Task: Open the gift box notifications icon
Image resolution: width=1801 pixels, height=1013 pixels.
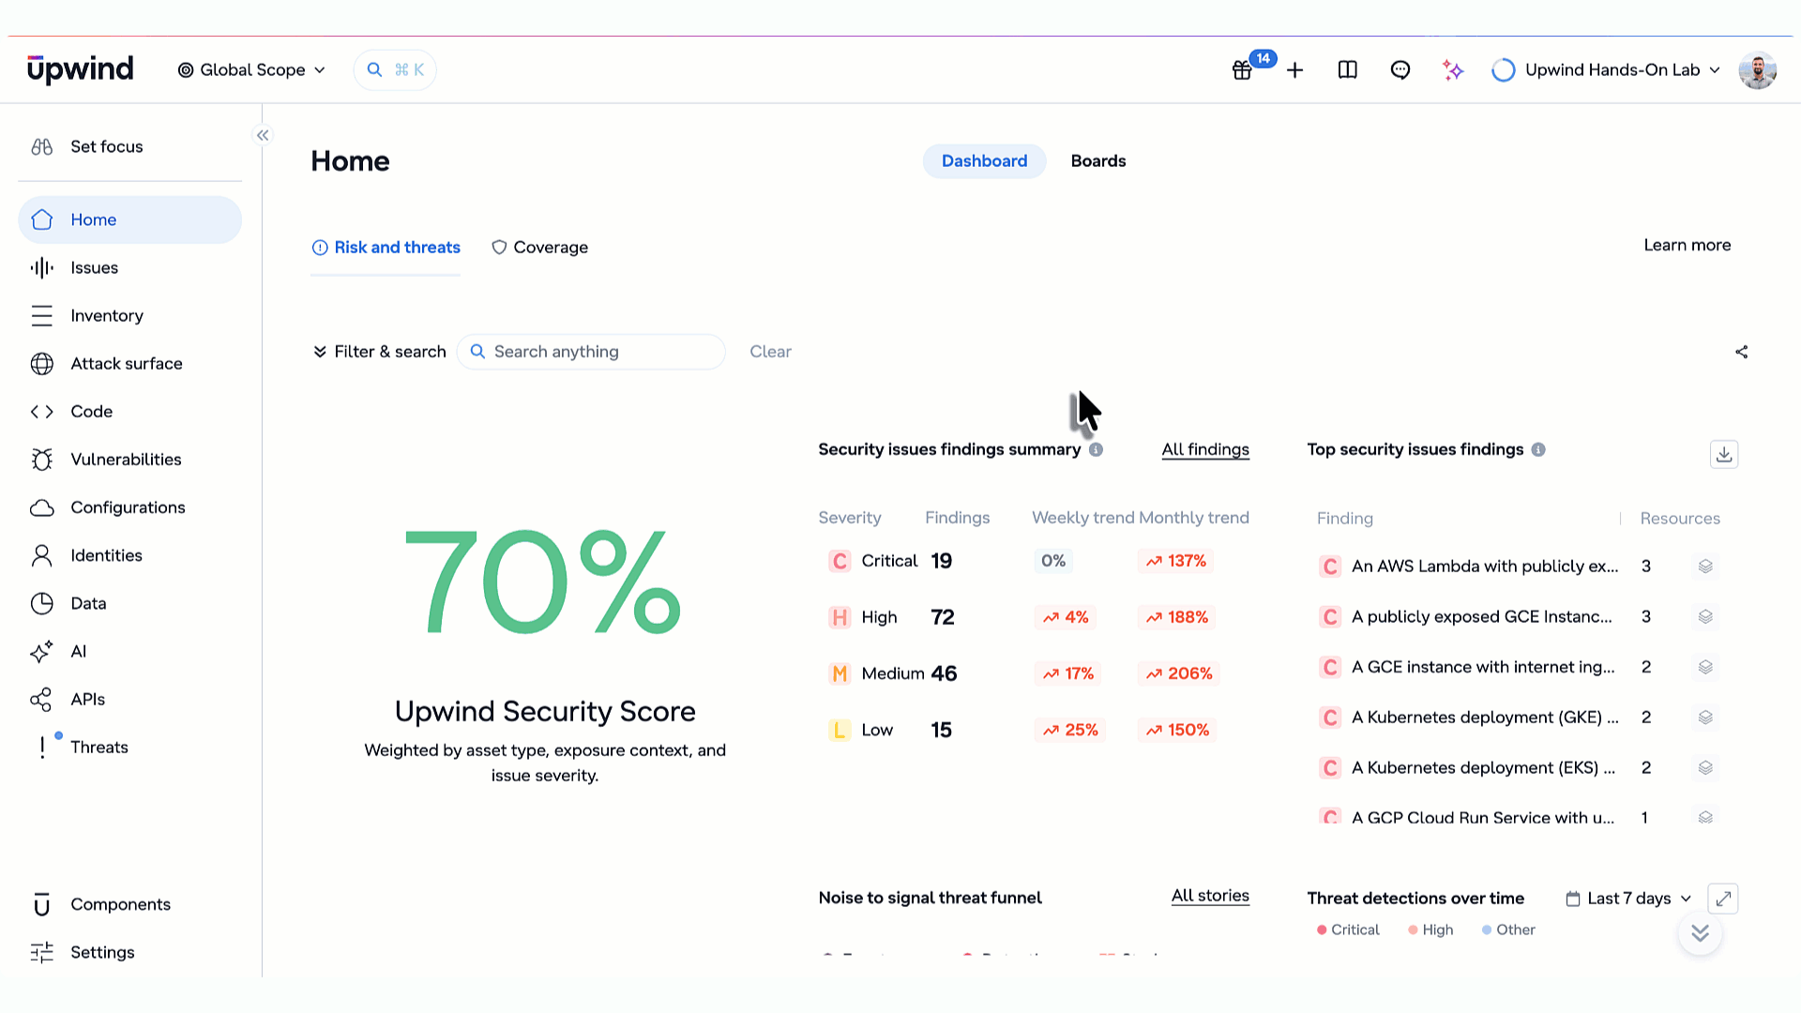Action: click(x=1242, y=70)
